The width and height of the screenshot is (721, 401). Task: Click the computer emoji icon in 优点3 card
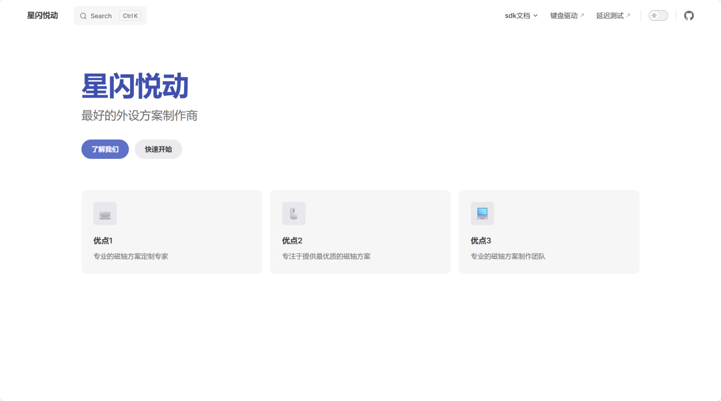(x=482, y=214)
